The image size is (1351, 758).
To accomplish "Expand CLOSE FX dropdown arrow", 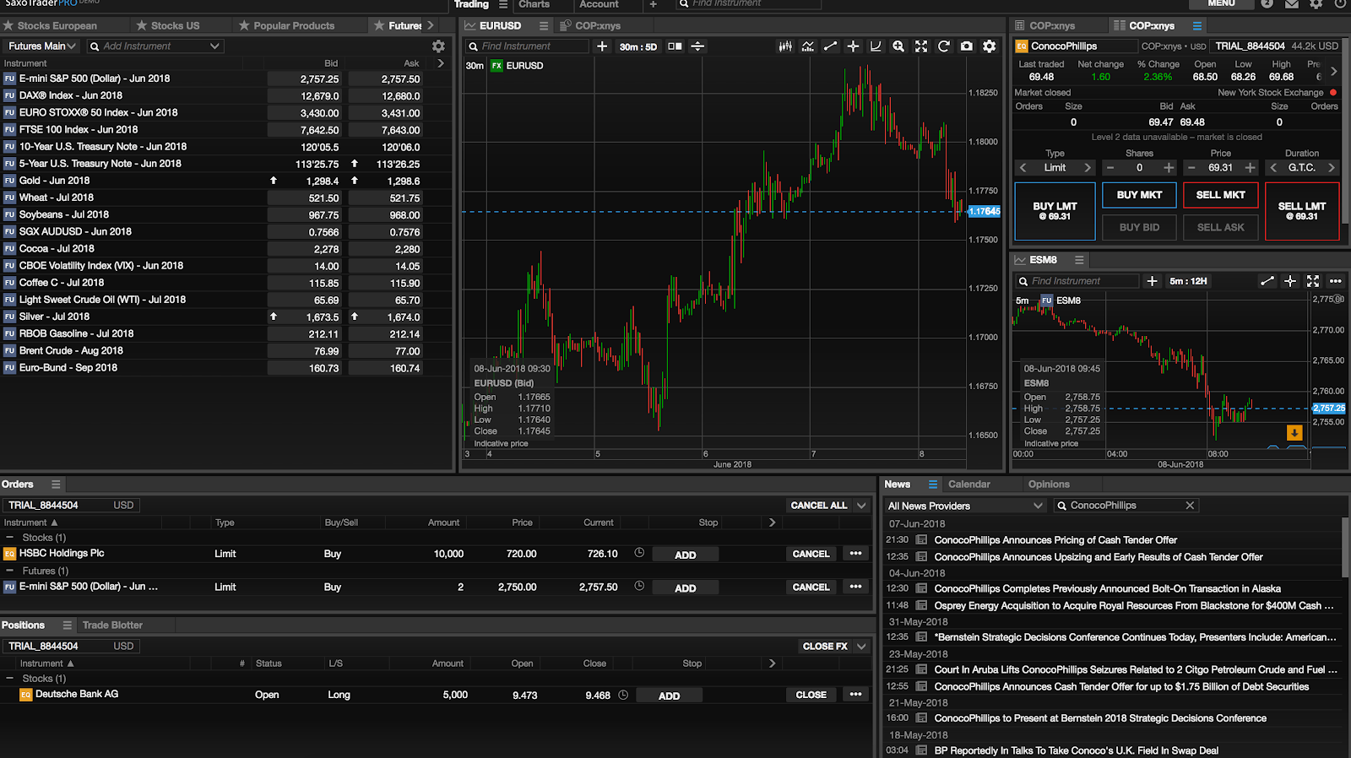I will click(861, 647).
